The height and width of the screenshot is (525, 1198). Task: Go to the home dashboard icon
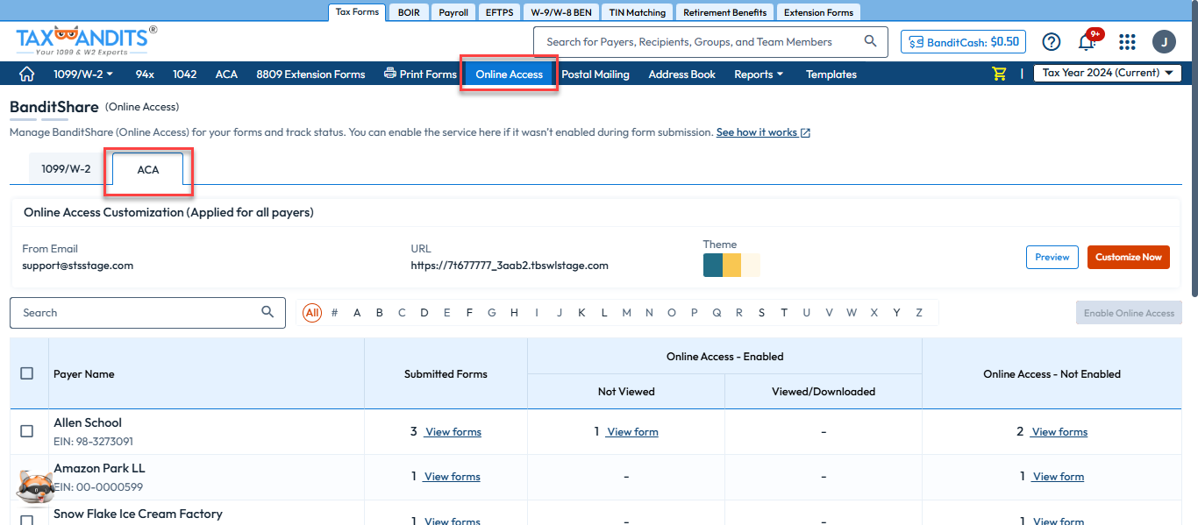tap(26, 74)
